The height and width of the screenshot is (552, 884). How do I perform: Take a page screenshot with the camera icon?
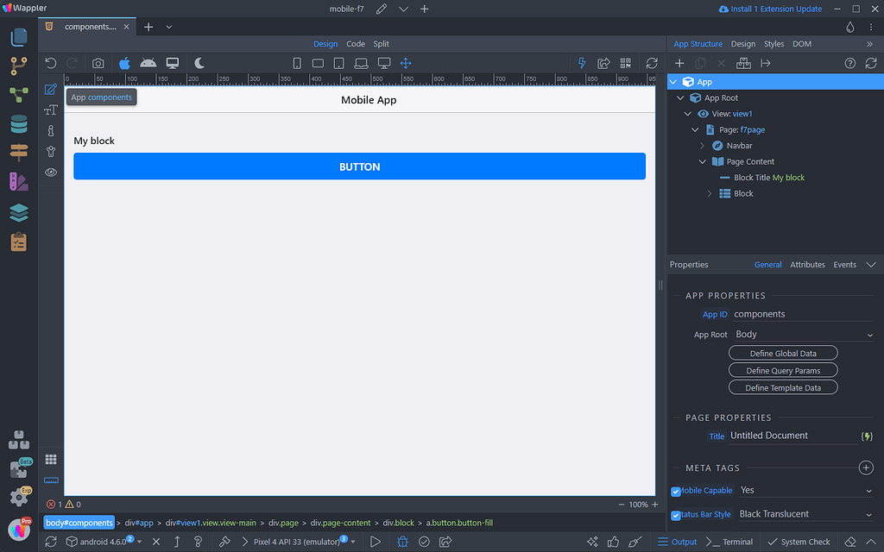[x=98, y=62]
